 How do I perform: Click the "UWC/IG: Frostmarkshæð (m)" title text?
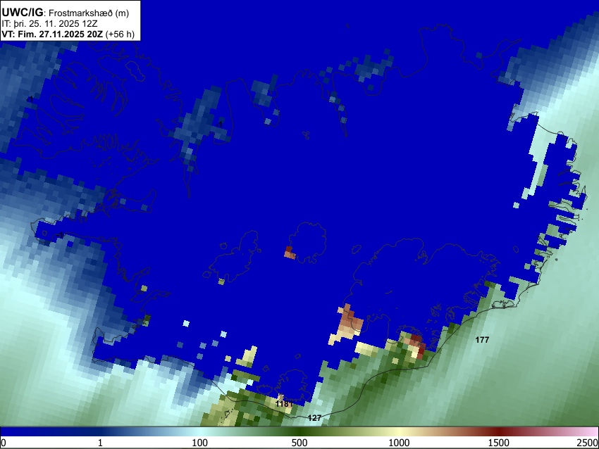point(66,13)
